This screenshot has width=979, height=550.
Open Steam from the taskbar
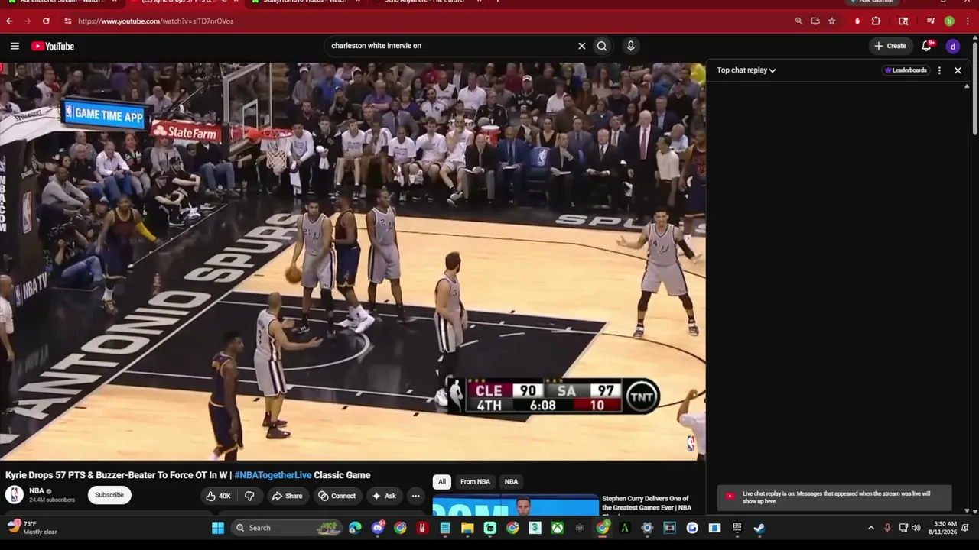(759, 528)
